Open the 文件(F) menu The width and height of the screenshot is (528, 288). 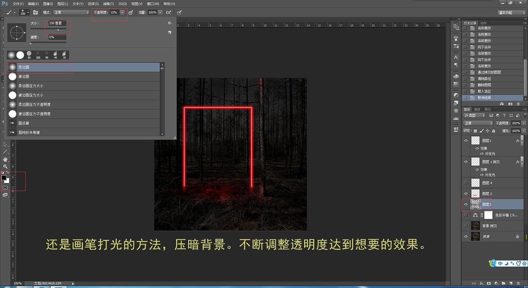18,4
